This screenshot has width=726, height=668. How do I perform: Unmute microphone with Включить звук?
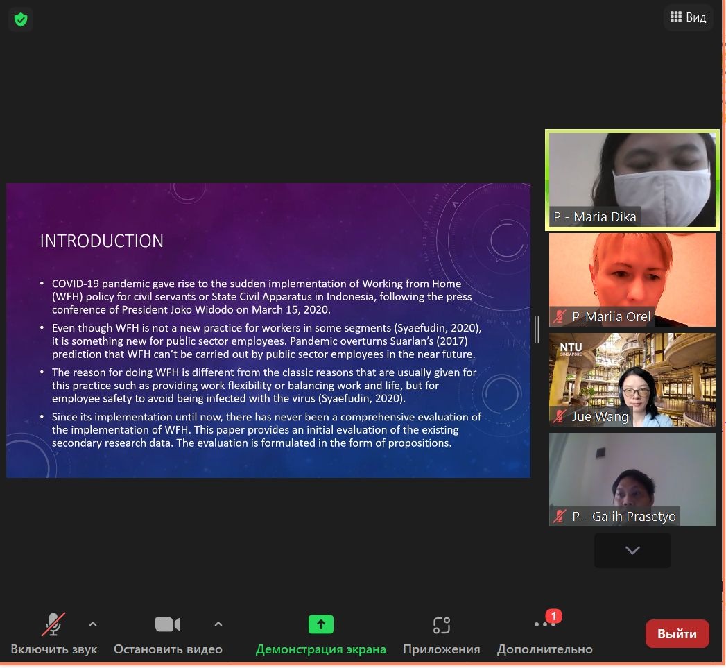pyautogui.click(x=53, y=634)
